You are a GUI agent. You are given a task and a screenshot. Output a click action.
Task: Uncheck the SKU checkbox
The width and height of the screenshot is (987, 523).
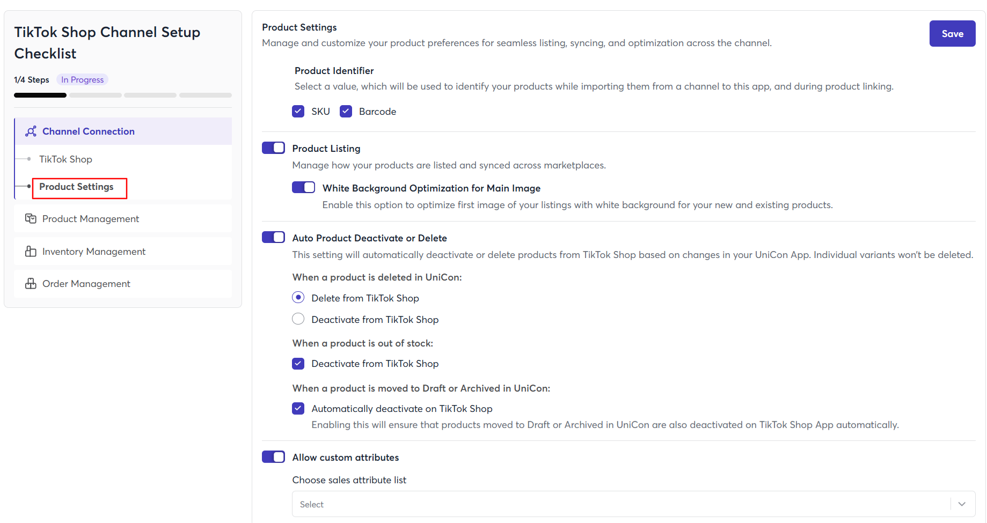[x=298, y=112]
